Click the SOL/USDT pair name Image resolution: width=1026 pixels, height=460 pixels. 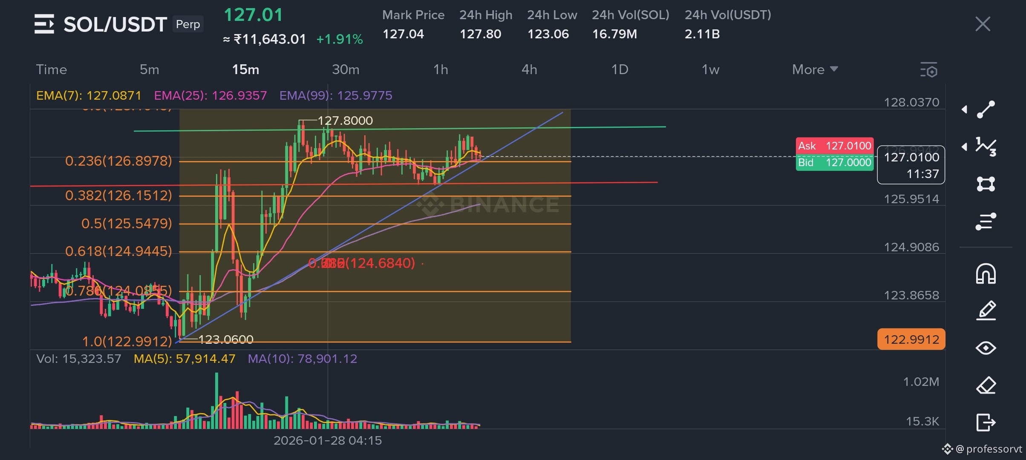click(x=115, y=25)
